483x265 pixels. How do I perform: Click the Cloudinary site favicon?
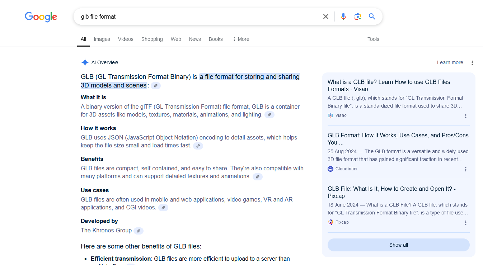(x=330, y=169)
